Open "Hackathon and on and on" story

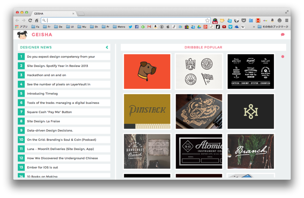point(64,75)
